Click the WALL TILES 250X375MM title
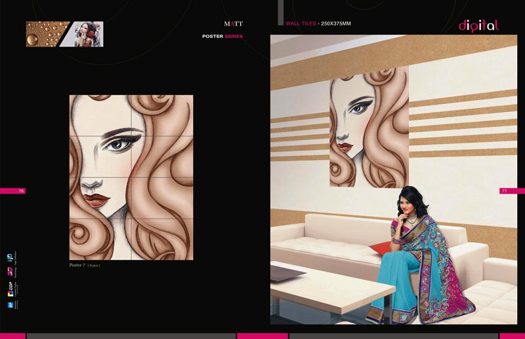 click(318, 24)
